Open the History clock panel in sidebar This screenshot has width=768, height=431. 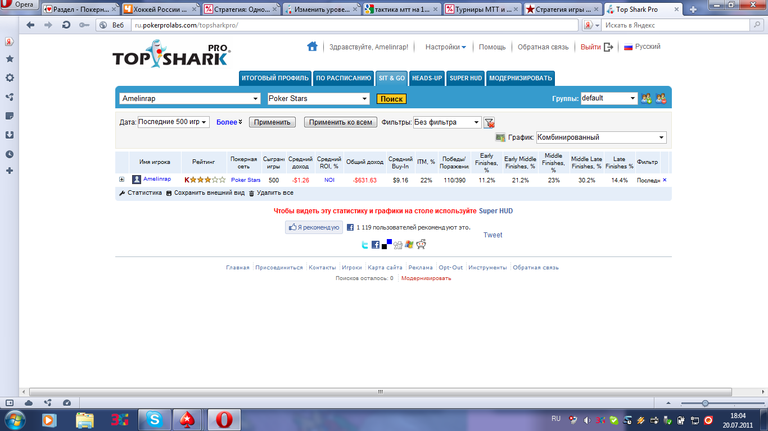click(10, 154)
